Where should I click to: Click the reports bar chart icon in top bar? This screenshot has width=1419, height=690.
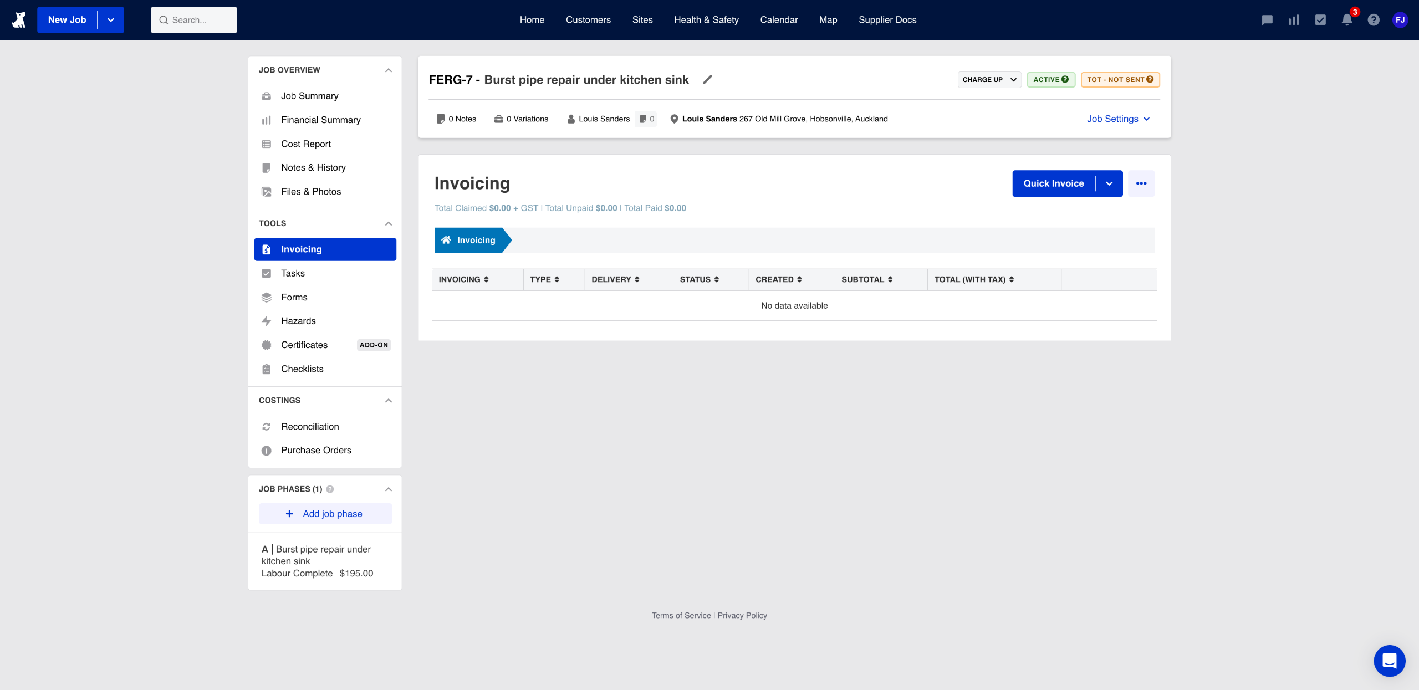(1294, 20)
